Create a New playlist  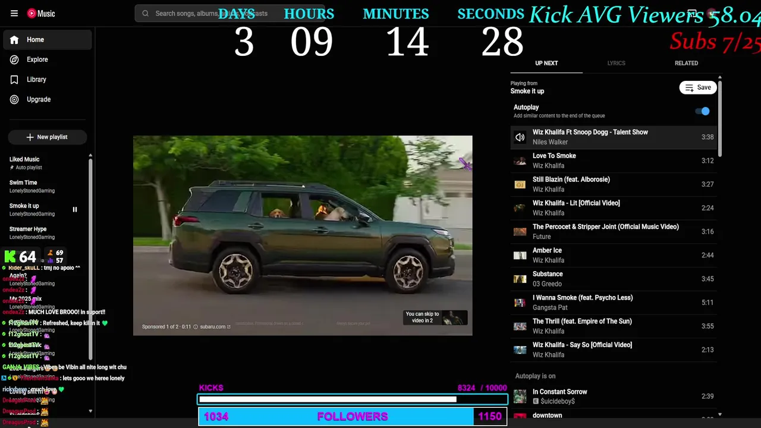tap(48, 137)
